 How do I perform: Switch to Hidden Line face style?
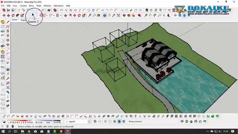[110, 122]
